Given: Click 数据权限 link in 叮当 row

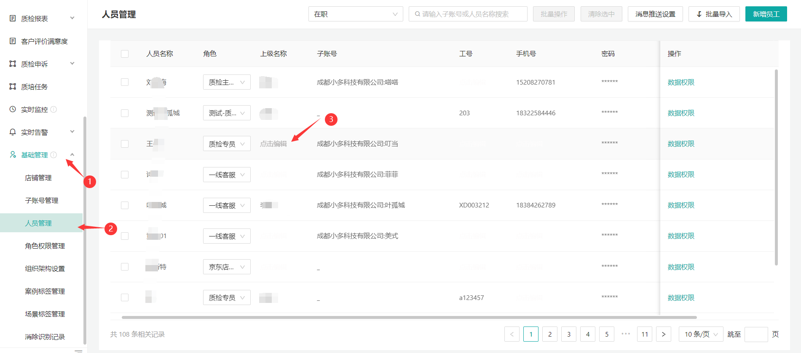Looking at the screenshot, I should [x=681, y=144].
